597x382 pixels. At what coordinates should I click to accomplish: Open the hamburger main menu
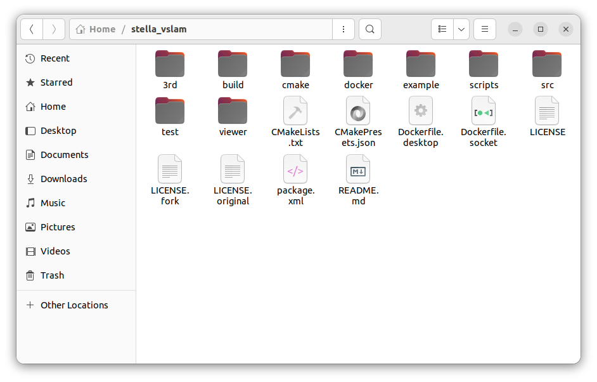[484, 29]
